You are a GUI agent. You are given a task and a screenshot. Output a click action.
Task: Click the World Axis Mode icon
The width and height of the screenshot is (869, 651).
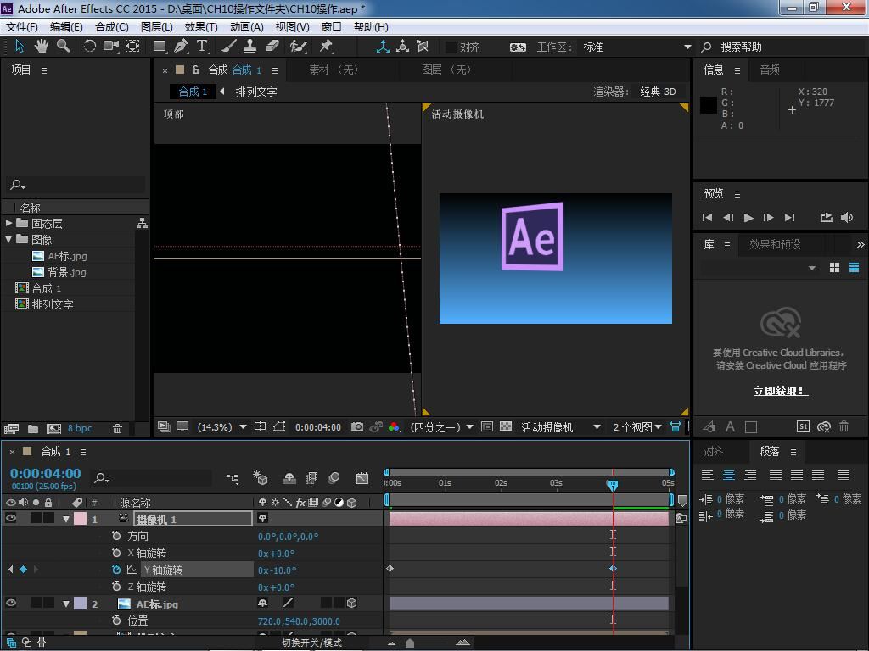[403, 47]
